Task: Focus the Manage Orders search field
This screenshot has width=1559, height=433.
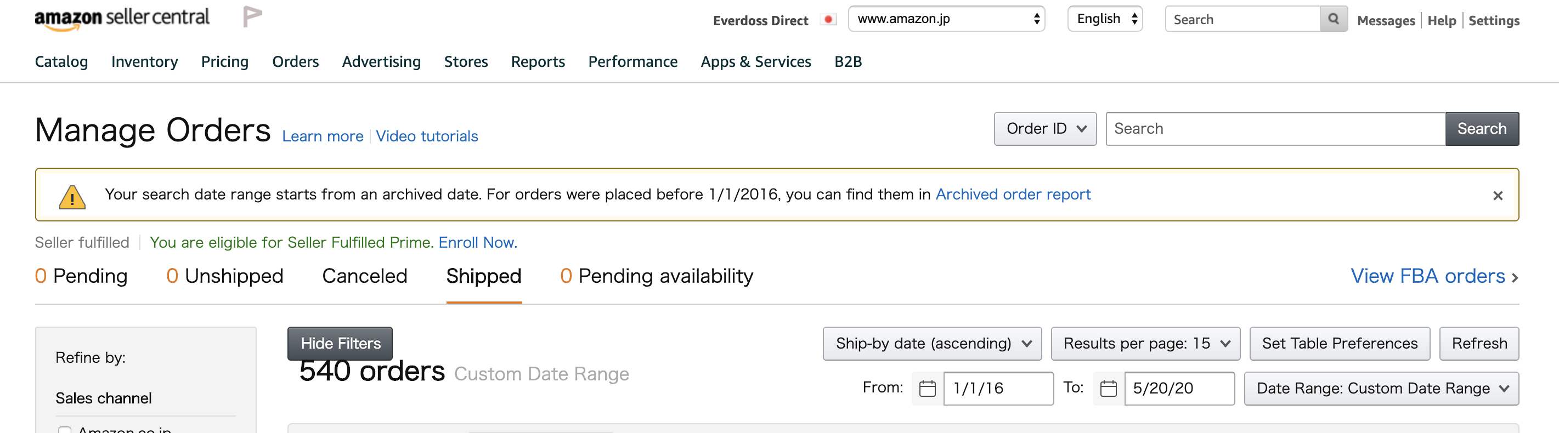Action: tap(1274, 129)
